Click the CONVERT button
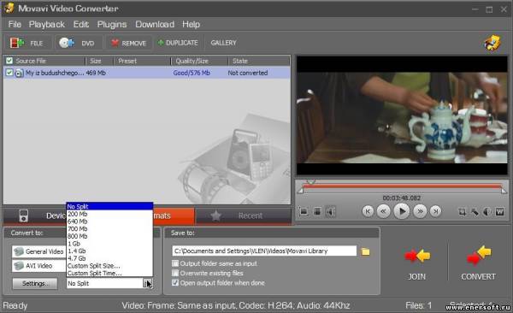Image resolution: width=513 pixels, height=313 pixels. (x=478, y=263)
